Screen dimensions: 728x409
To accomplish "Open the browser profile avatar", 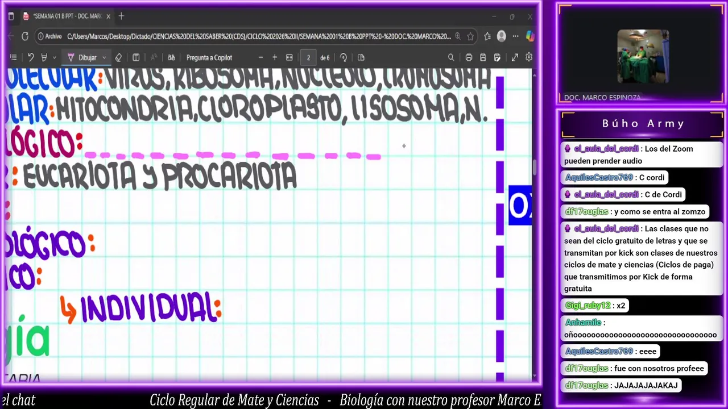I will 501,36.
